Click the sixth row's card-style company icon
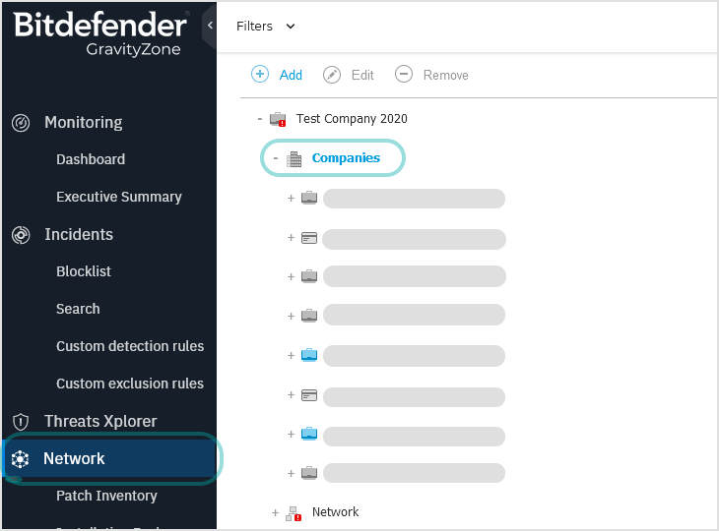The width and height of the screenshot is (719, 531). click(x=309, y=395)
